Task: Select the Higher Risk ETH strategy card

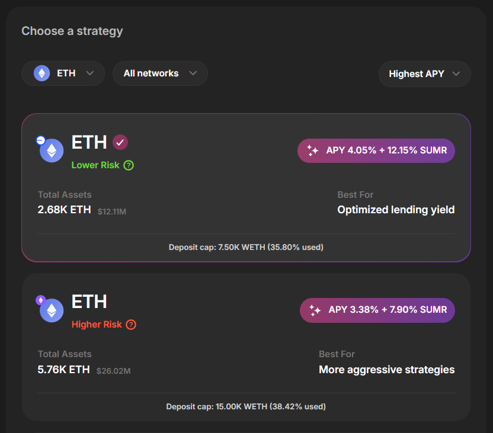Action: click(x=246, y=347)
